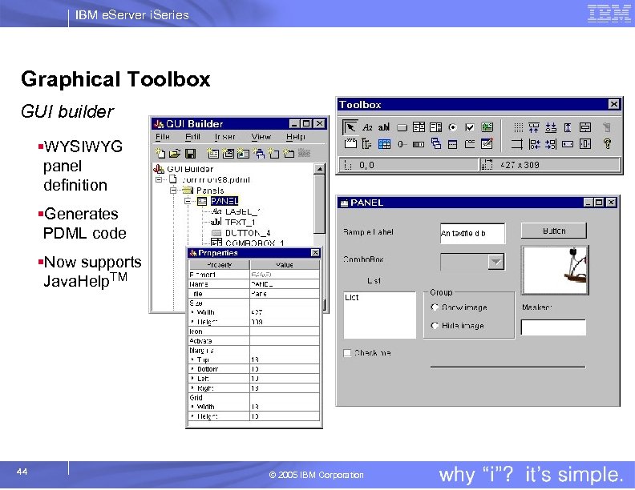Screen dimensions: 635x490
Task: Select the checkbox component tool in Toolbox
Action: pyautogui.click(x=469, y=128)
